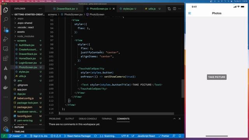Switch to the styles.jsx tab
Screen dimensions: 249x140
pyautogui.click(x=128, y=9)
